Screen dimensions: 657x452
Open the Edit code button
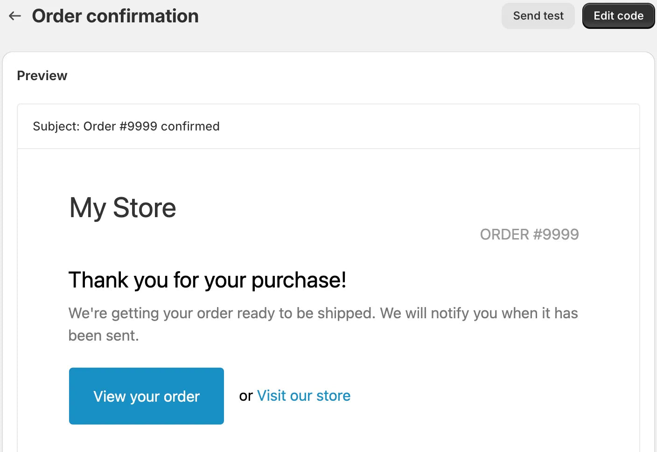pos(618,16)
